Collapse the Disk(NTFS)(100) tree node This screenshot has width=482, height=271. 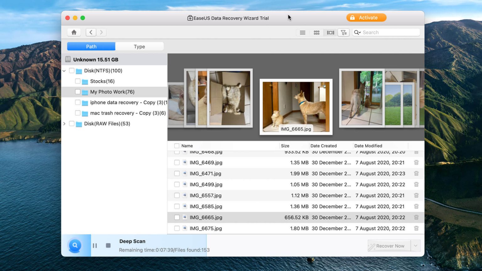point(64,71)
